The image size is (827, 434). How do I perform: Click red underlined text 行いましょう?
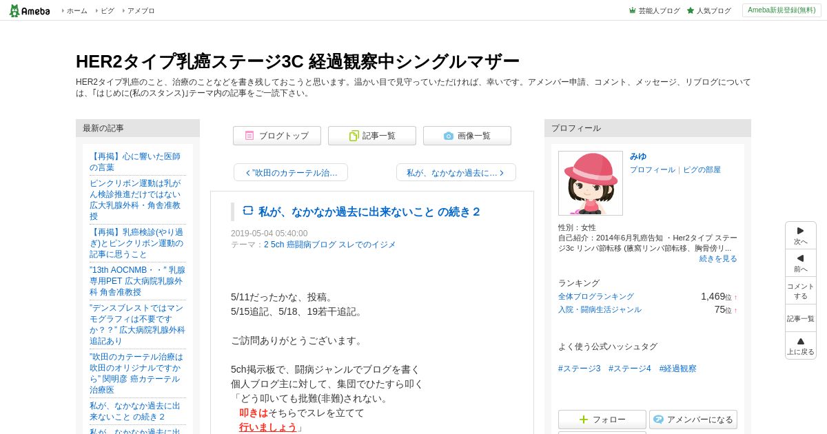coord(268,427)
